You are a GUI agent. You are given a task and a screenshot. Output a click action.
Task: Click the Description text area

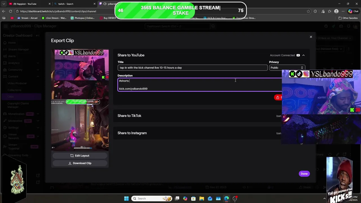(200, 85)
